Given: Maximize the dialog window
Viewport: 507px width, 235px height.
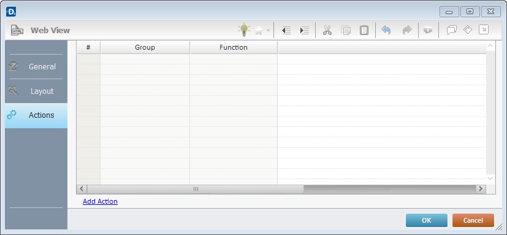Looking at the screenshot, I should 470,12.
